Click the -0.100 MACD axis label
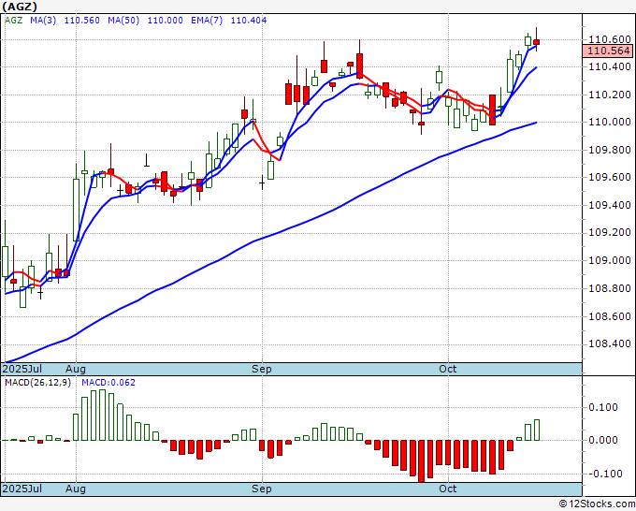Image resolution: width=636 pixels, height=511 pixels. click(x=603, y=474)
